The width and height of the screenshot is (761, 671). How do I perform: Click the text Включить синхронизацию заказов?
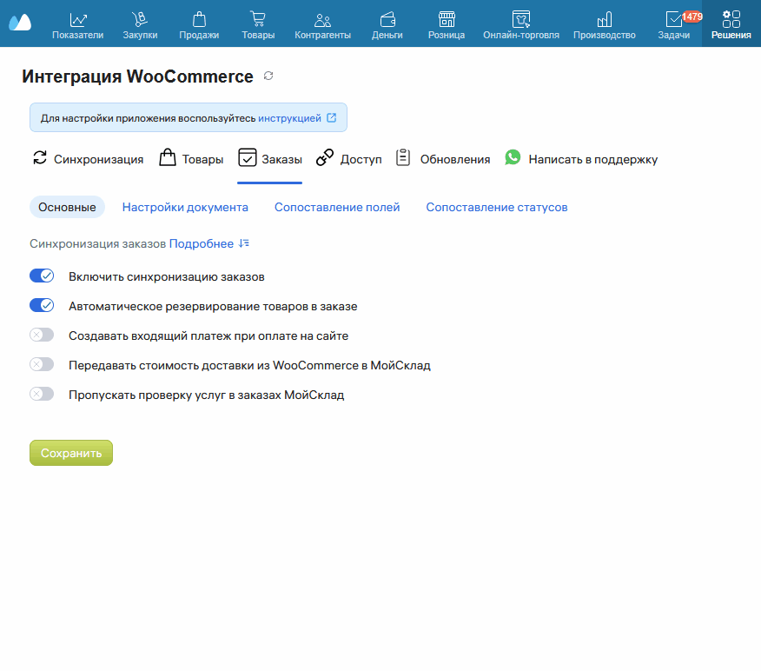[167, 276]
